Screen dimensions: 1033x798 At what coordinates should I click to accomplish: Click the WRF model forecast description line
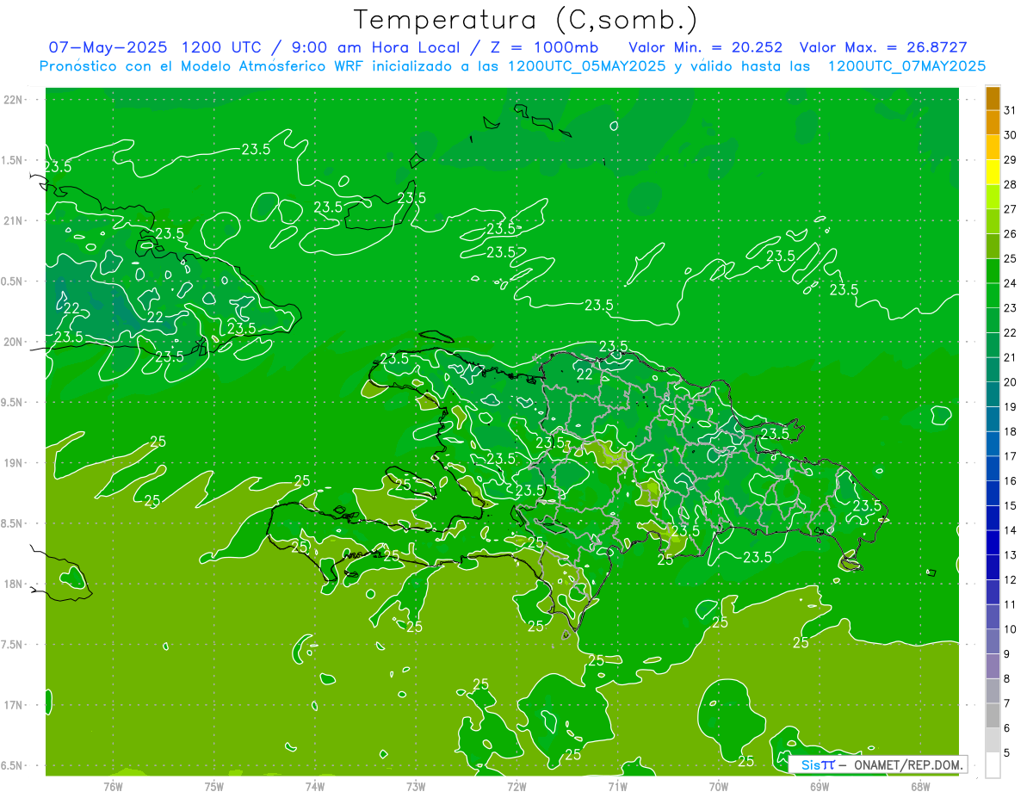[x=512, y=65]
